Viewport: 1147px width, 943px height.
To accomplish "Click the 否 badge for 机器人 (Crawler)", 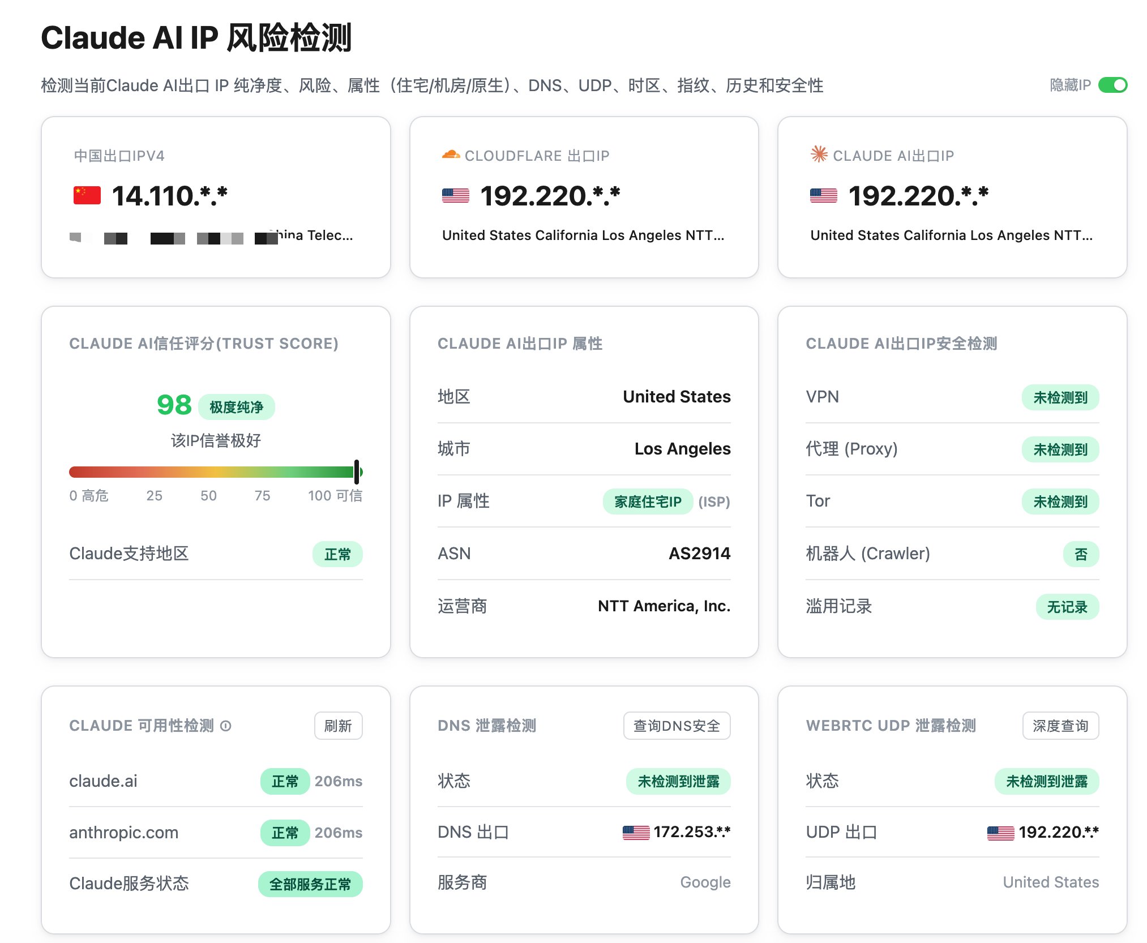I will [x=1081, y=554].
